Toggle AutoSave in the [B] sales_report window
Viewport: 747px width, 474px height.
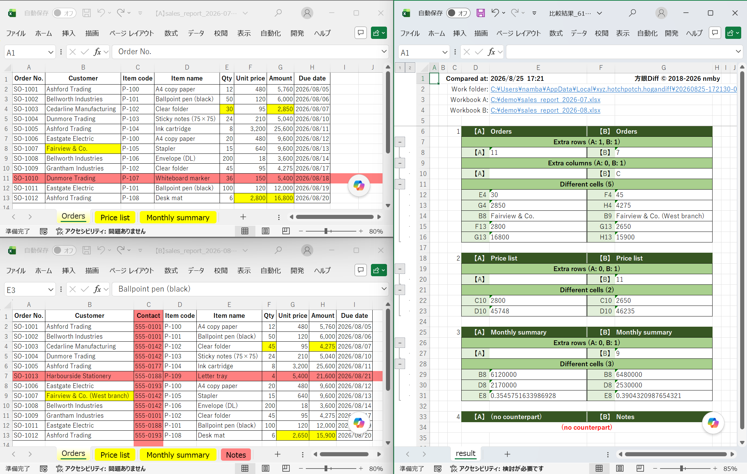(64, 250)
